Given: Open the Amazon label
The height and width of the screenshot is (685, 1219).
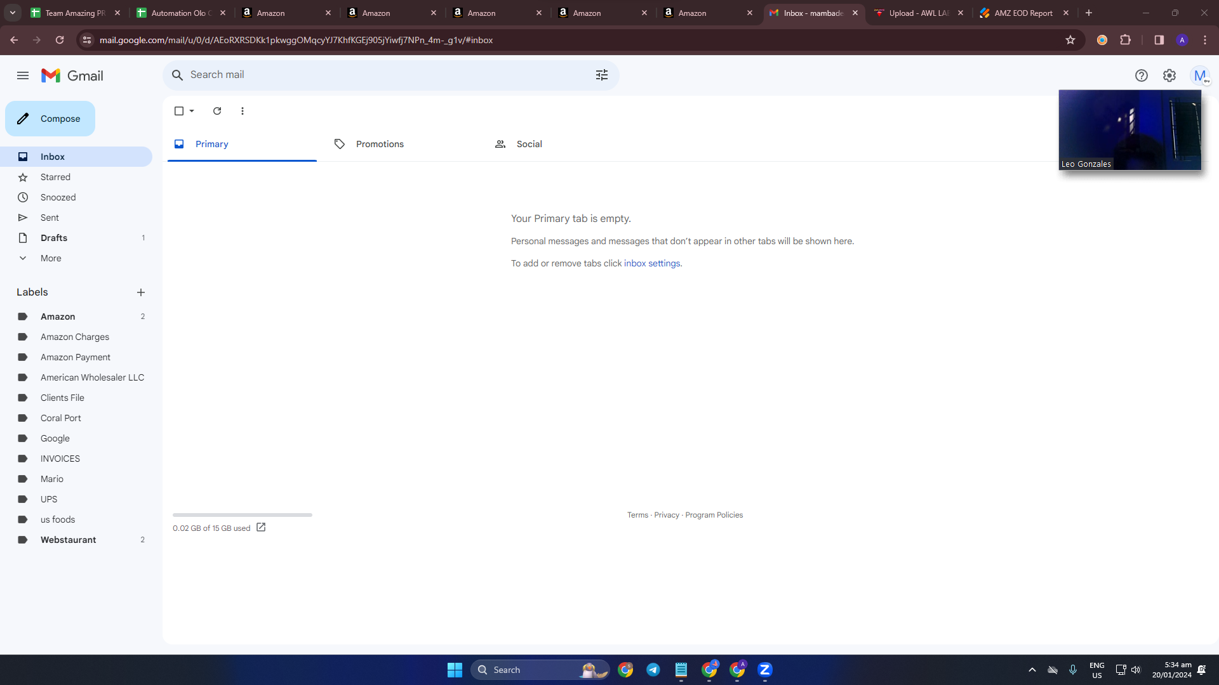Looking at the screenshot, I should (x=76, y=316).
